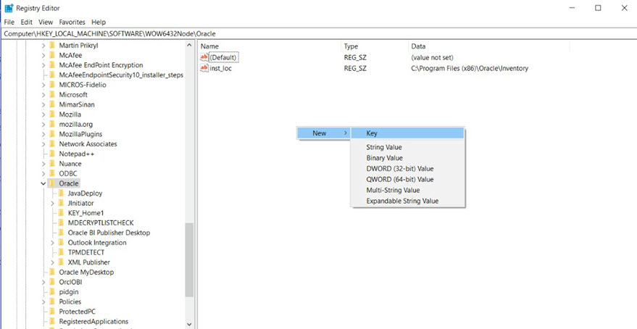This screenshot has height=329, width=637.
Task: Click the Inventory path data cell
Action: pyautogui.click(x=470, y=68)
